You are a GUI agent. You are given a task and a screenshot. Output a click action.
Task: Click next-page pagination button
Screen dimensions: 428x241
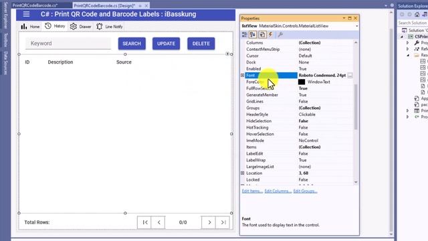(209, 222)
